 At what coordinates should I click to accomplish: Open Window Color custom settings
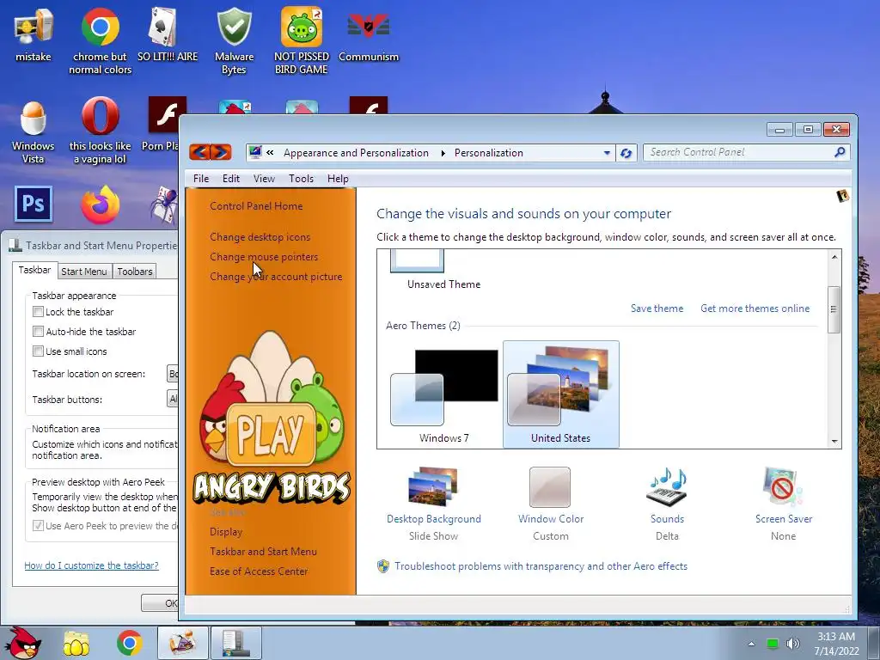[551, 504]
